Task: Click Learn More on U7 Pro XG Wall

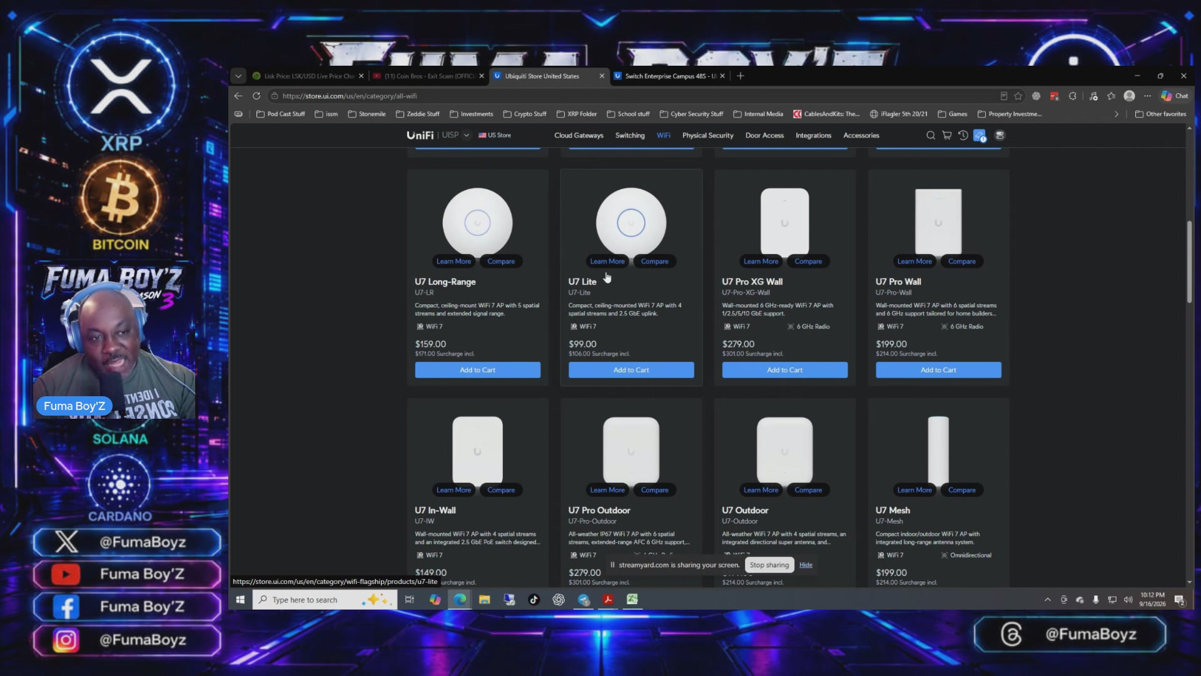Action: tap(761, 262)
